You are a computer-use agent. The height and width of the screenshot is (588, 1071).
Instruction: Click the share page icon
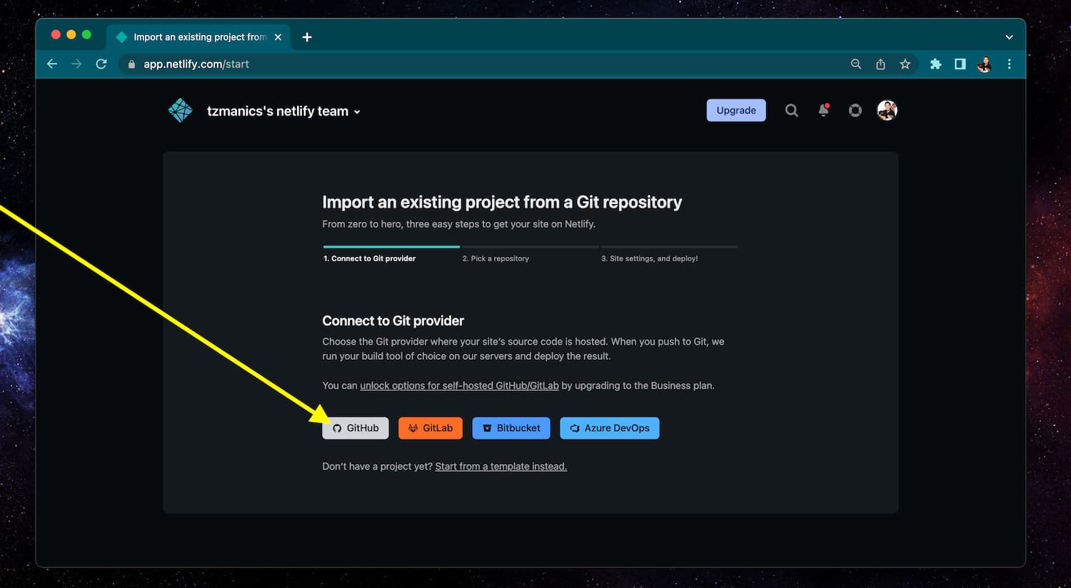[880, 64]
